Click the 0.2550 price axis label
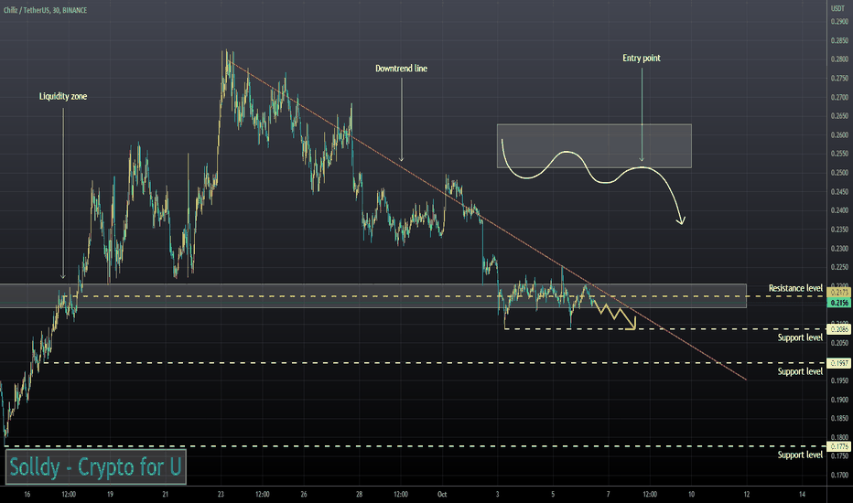 (x=839, y=154)
